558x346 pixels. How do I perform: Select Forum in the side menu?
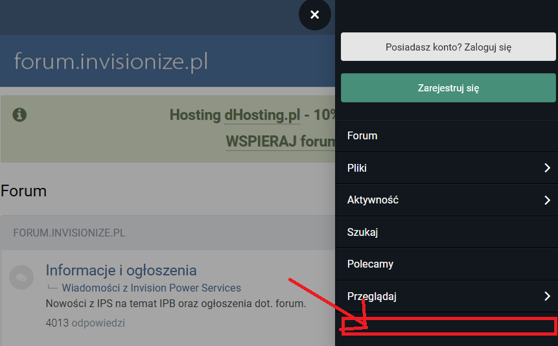pos(362,136)
